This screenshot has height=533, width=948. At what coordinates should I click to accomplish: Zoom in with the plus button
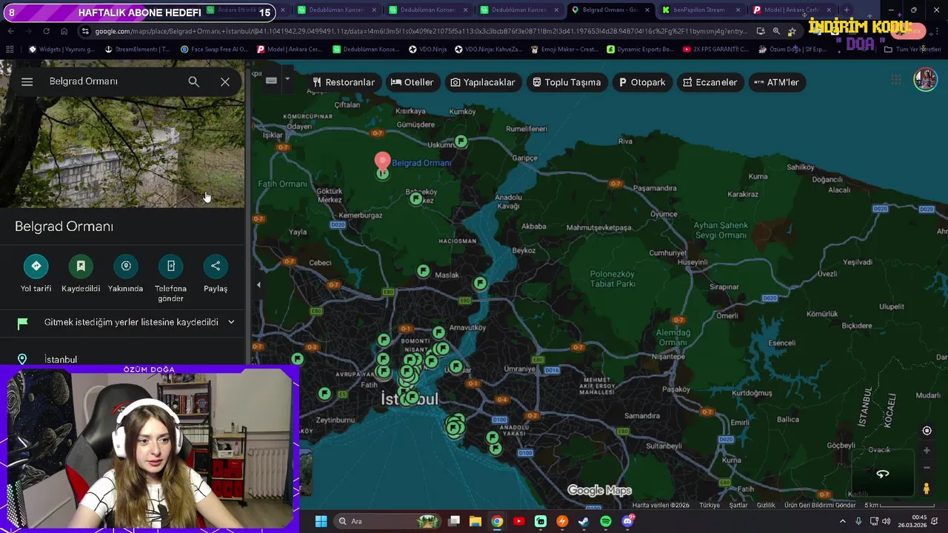[927, 450]
